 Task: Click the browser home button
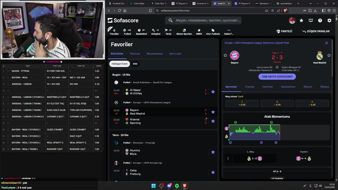[x=125, y=11]
